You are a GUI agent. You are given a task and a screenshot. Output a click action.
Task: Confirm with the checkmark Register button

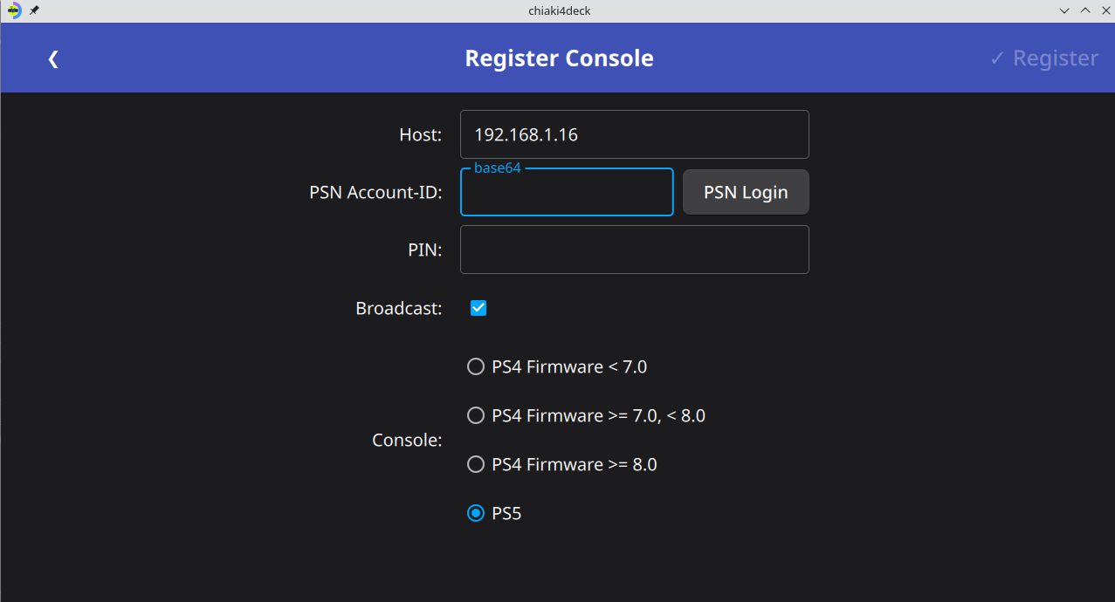coord(1044,58)
